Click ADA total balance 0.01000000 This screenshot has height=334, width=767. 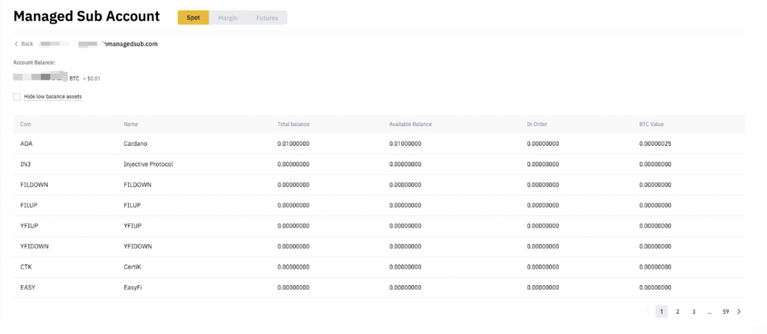[293, 144]
